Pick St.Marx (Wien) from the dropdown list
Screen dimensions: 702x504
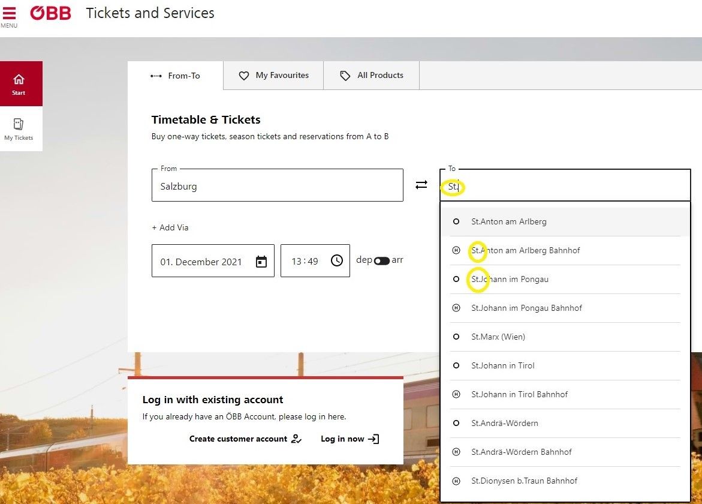499,337
